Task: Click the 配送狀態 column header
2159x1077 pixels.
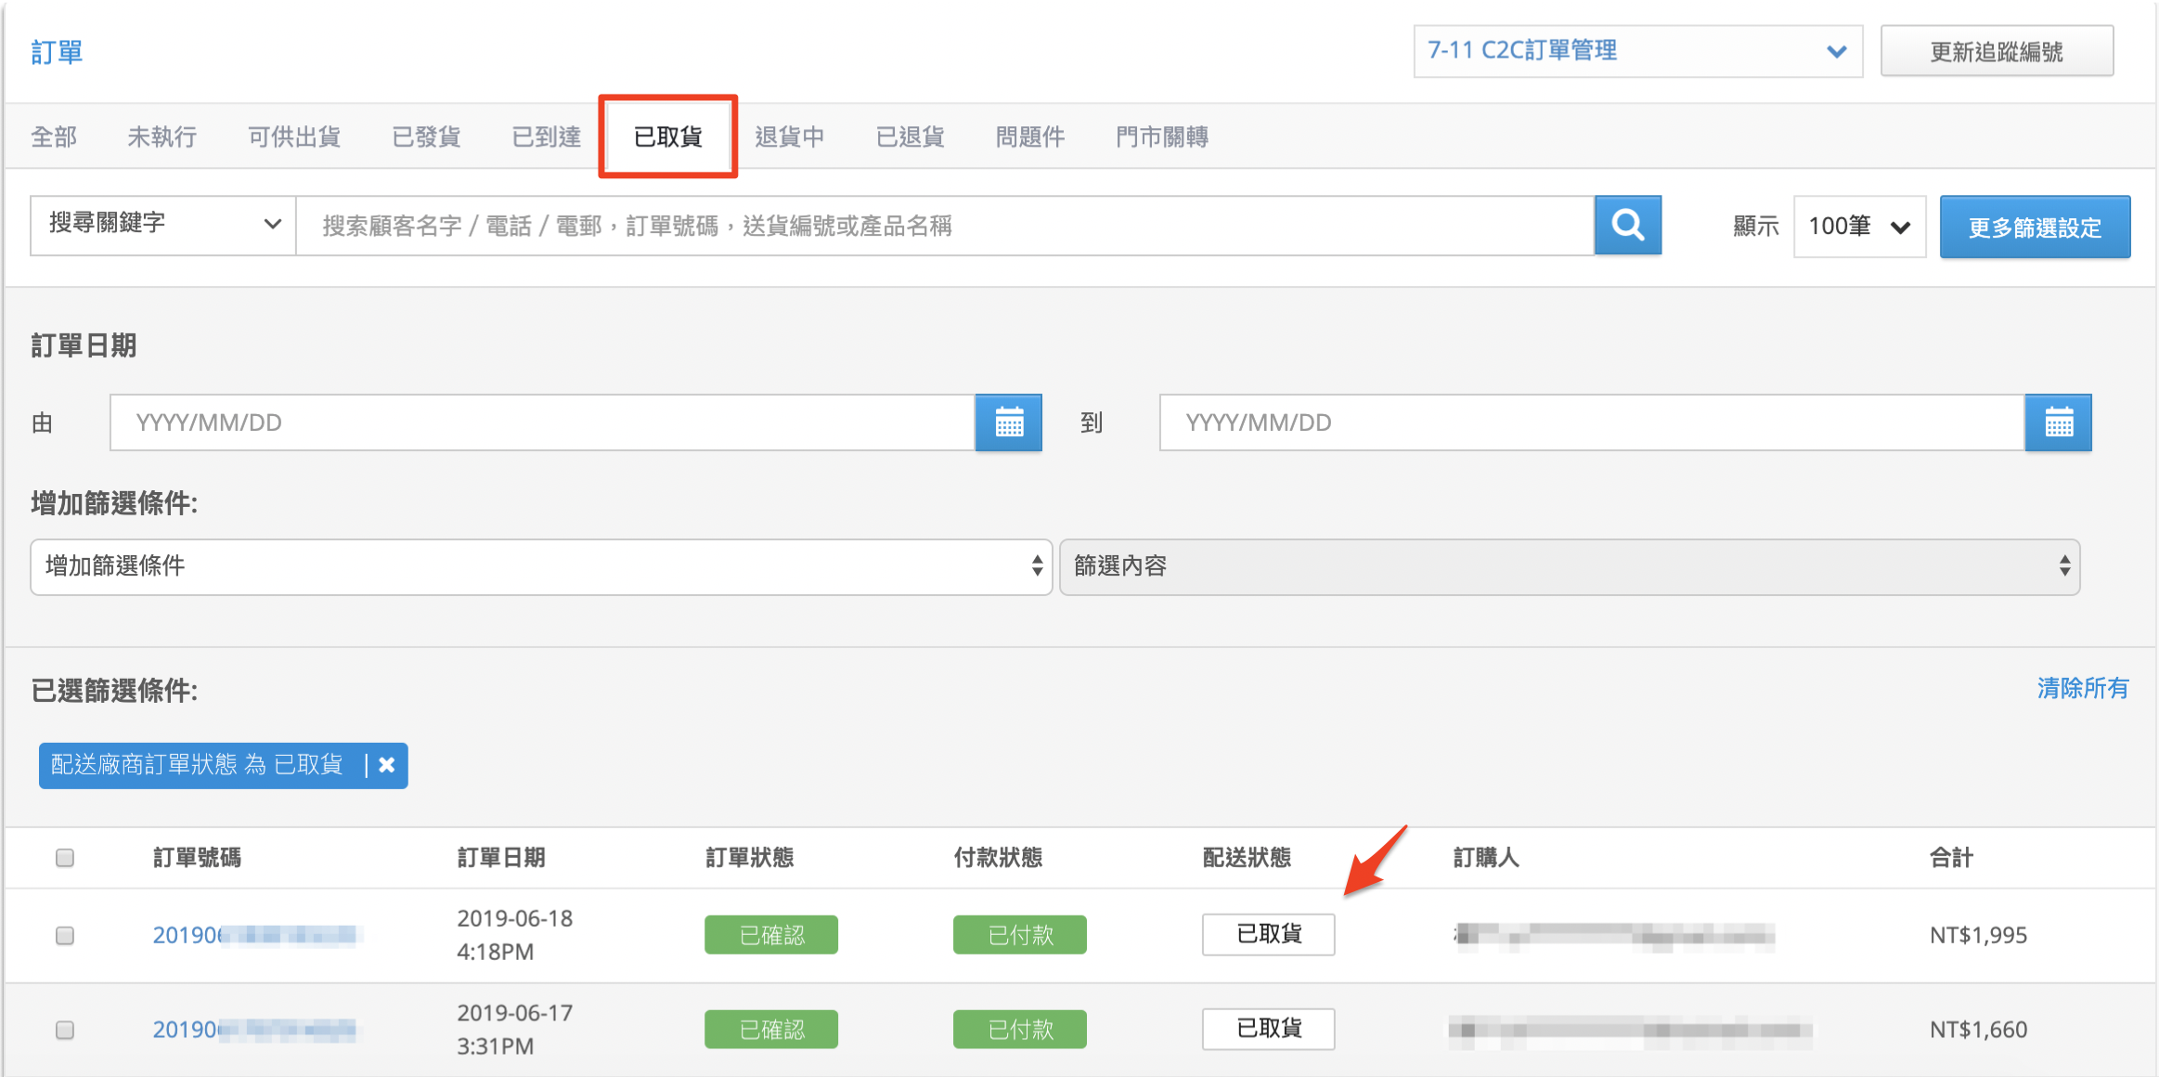Action: pyautogui.click(x=1247, y=857)
